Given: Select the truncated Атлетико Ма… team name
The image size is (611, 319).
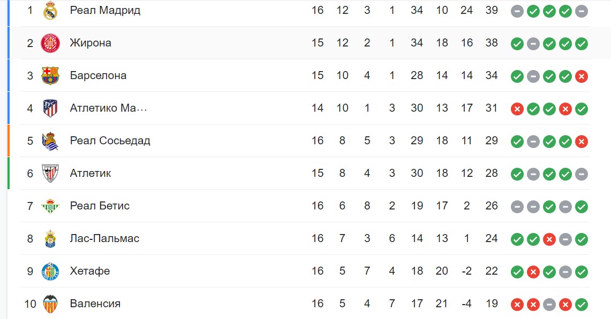Looking at the screenshot, I should point(108,108).
